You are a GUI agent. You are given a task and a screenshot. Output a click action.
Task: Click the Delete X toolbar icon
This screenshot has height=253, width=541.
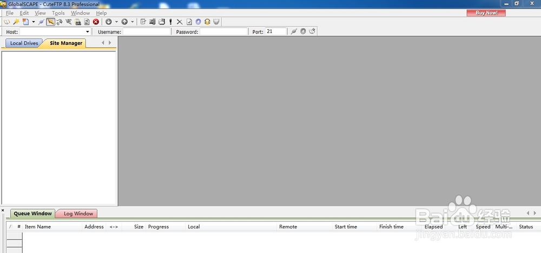point(180,22)
